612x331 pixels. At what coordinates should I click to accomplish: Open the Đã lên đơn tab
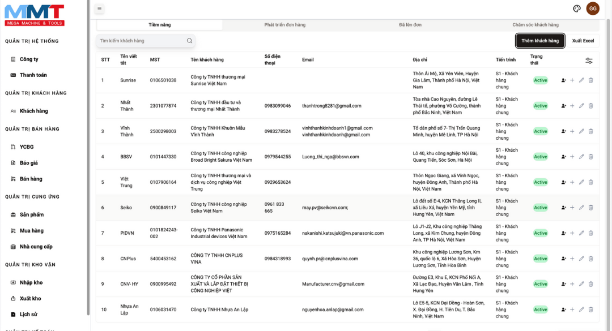pyautogui.click(x=410, y=25)
